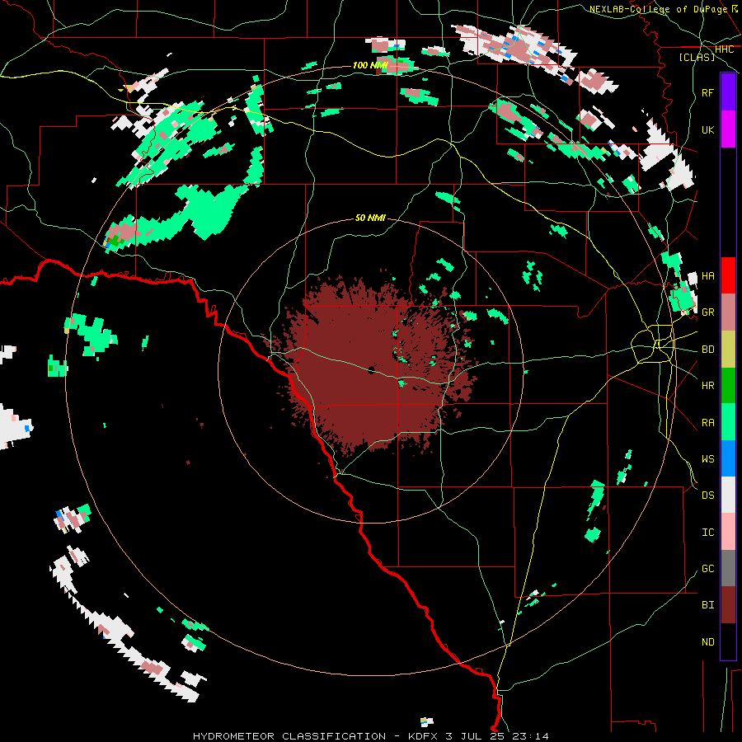Image resolution: width=742 pixels, height=742 pixels.
Task: Click the DS white legend swatch
Action: (728, 495)
